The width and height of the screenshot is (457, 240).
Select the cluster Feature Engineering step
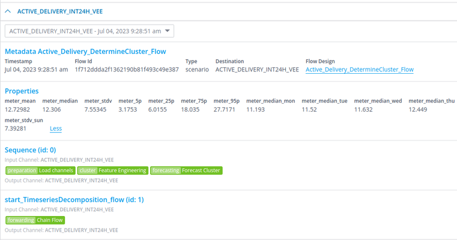point(112,170)
